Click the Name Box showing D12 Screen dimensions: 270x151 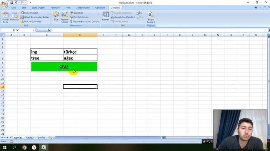(x=16, y=30)
